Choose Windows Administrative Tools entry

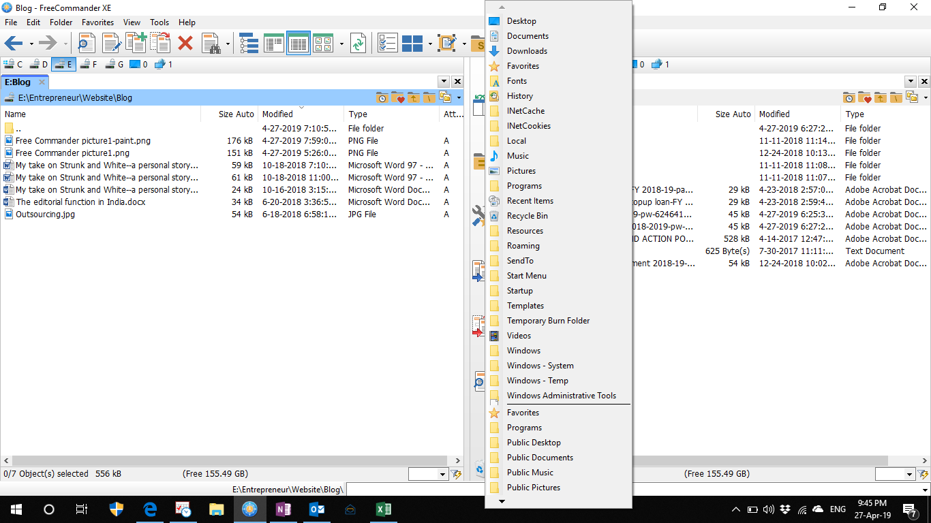tap(559, 396)
